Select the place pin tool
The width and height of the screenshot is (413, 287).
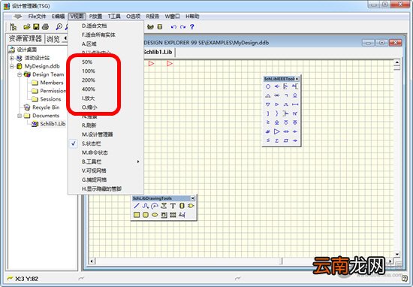pyautogui.click(x=182, y=215)
